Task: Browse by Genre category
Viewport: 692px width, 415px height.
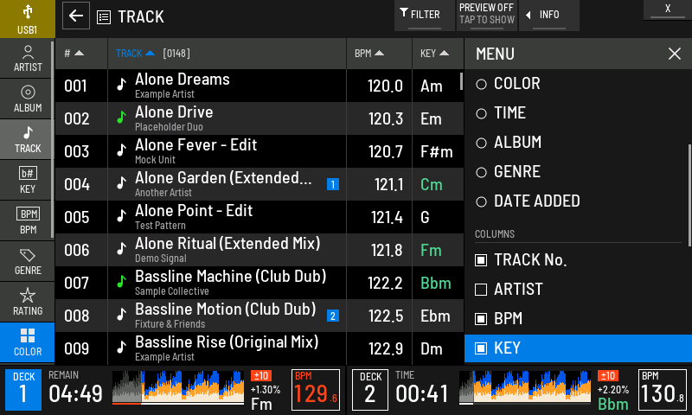Action: [x=28, y=261]
